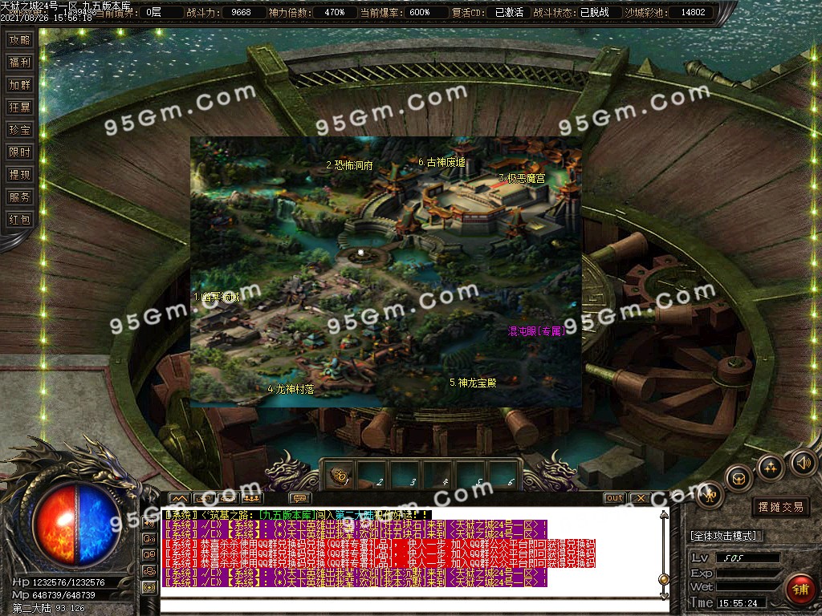Click the 沙城彩池 value 14802
The image size is (822, 616).
[693, 12]
